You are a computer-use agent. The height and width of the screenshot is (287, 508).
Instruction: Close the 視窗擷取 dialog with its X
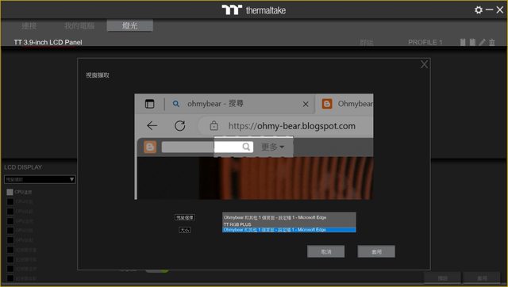(424, 64)
